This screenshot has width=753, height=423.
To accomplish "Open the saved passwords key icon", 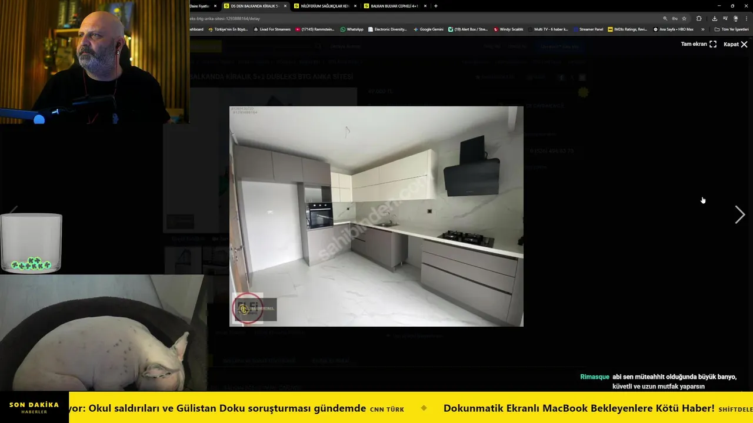I will coord(675,18).
